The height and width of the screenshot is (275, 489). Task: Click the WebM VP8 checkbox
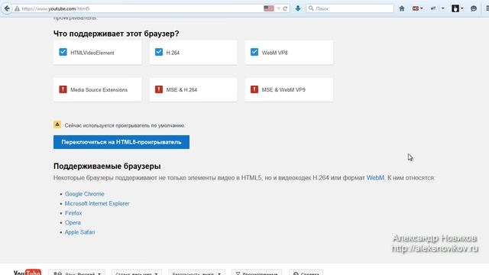coord(254,52)
